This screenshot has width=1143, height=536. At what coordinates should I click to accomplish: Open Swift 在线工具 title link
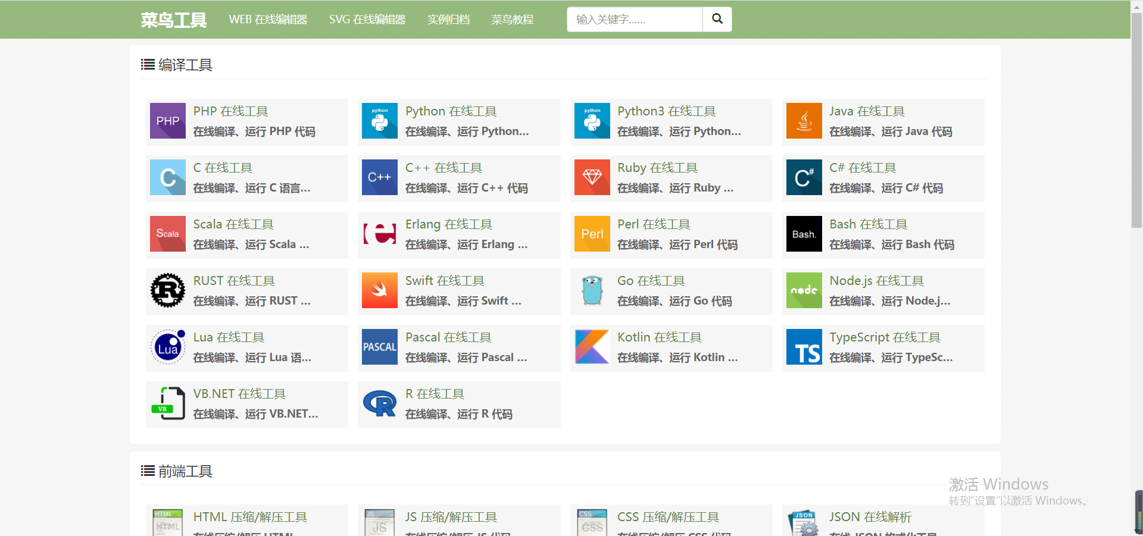click(445, 281)
